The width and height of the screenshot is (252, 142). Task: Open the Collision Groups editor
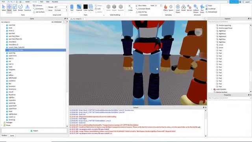point(196,9)
